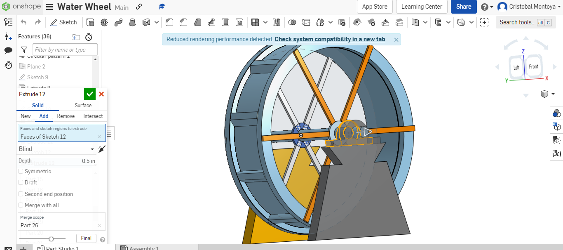Select the Intersect operation tab
563x250 pixels.
93,116
